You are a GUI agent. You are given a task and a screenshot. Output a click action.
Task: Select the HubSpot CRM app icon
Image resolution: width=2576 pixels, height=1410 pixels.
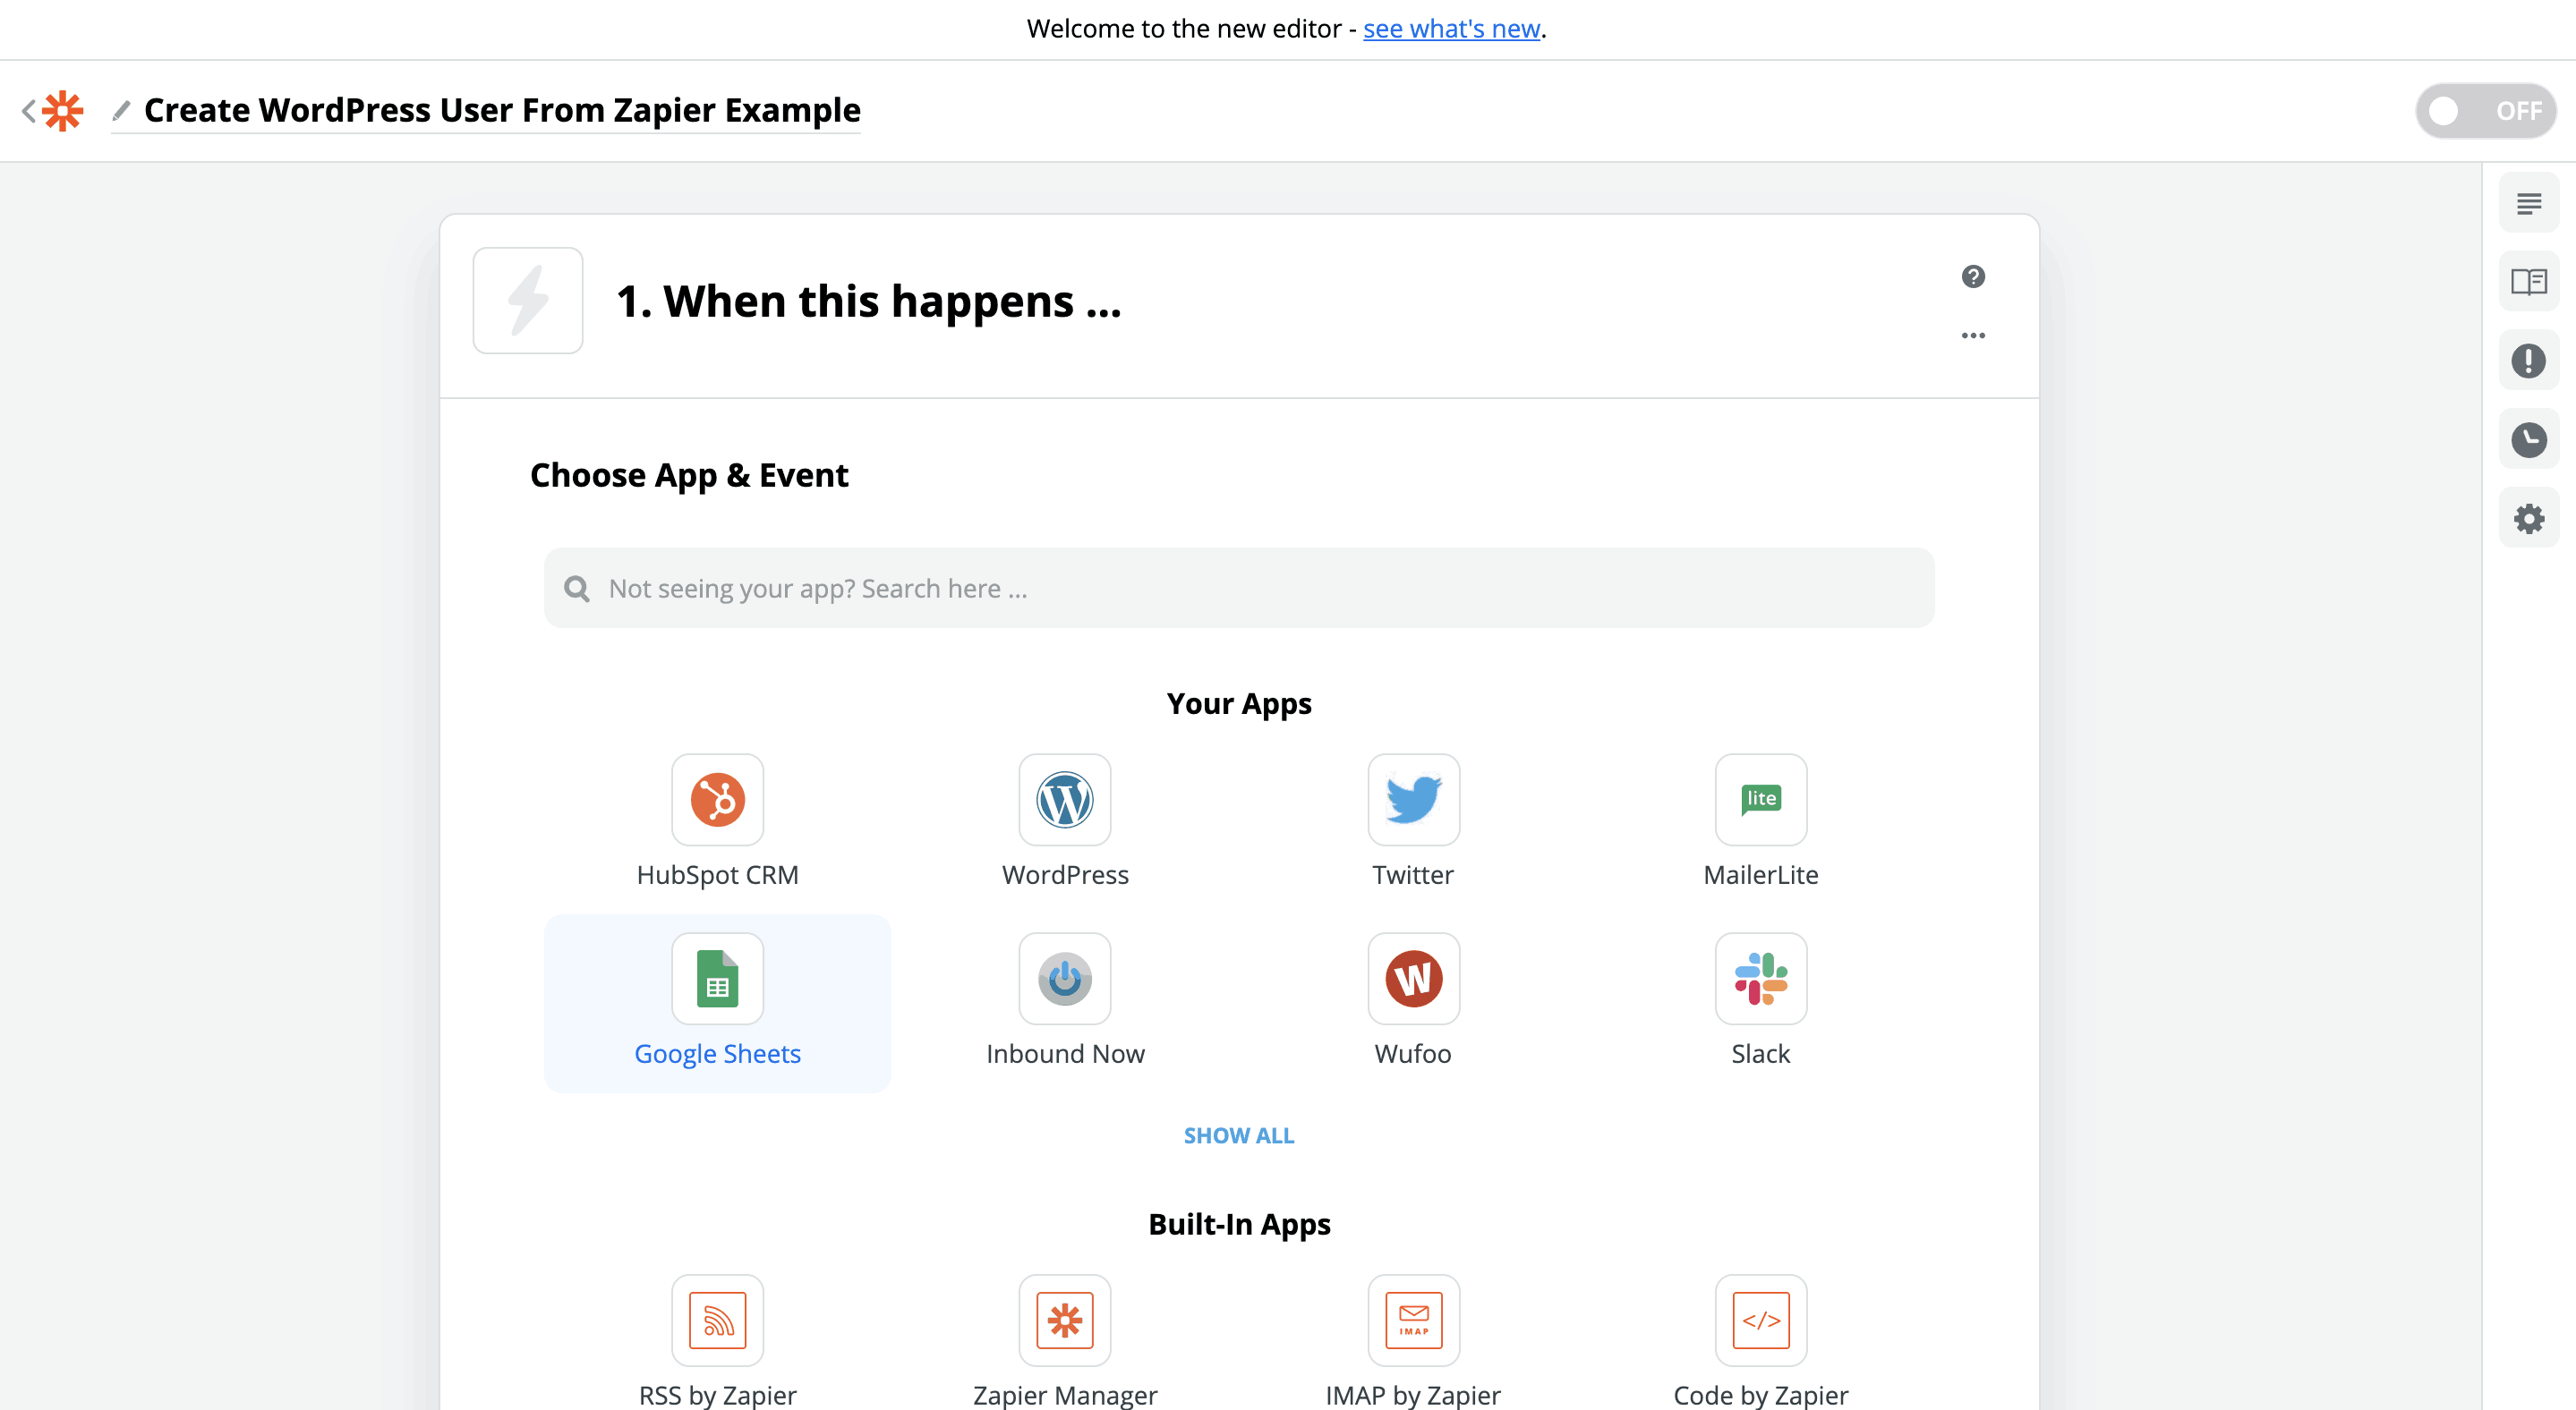coord(717,798)
